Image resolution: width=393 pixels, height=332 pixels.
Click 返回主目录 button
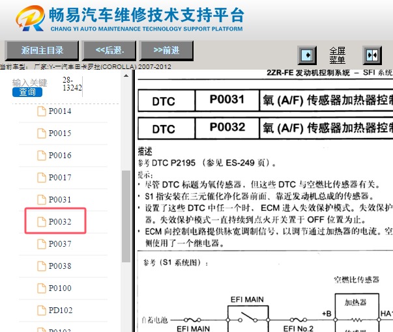[x=42, y=51]
